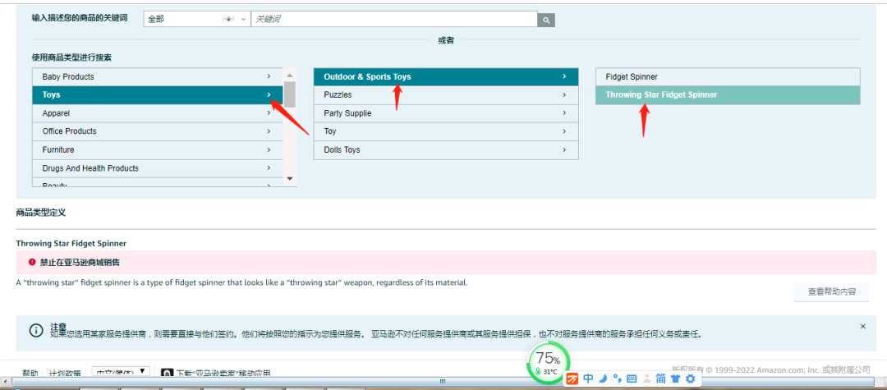Open the 全部 category dropdown
This screenshot has width=887, height=390.
tap(196, 19)
